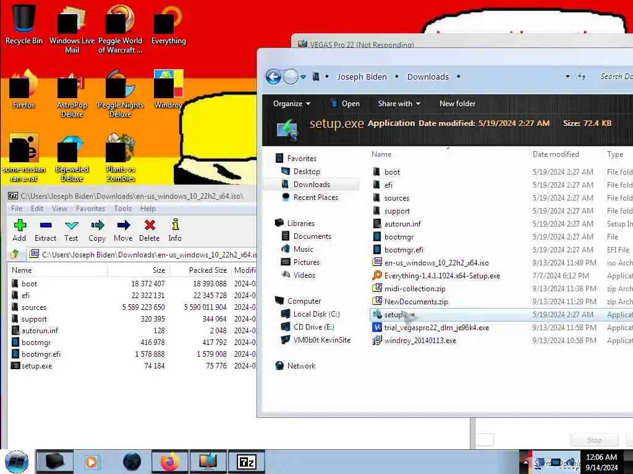Click the Add button in 7-Zip toolbar
The width and height of the screenshot is (633, 474).
(19, 230)
